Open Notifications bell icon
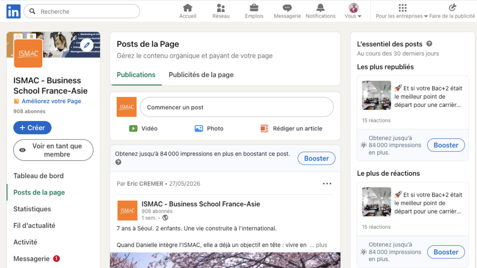Viewport: 477px width, 268px height. click(x=320, y=8)
